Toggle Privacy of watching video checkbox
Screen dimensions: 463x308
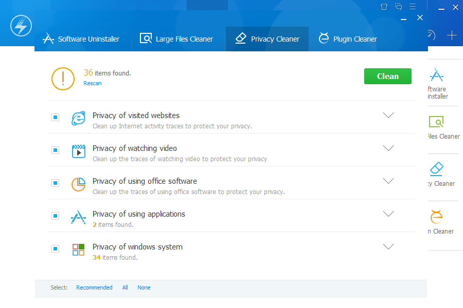(x=55, y=150)
